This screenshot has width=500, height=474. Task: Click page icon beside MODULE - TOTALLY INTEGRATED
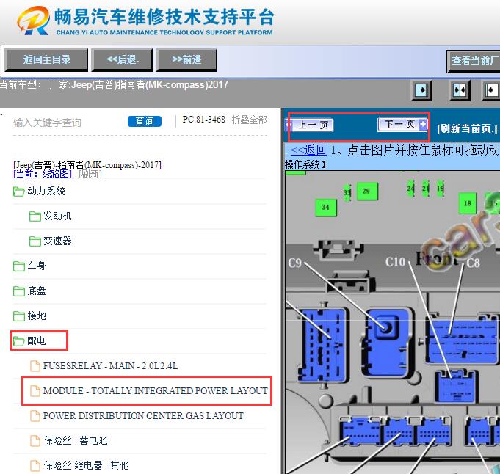[35, 391]
